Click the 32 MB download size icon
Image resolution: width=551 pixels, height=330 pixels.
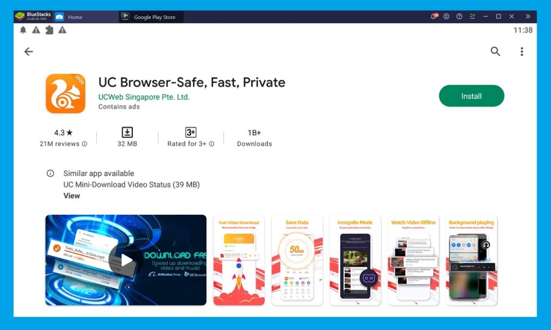point(127,132)
